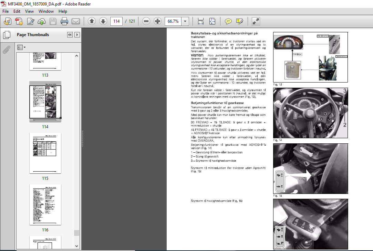Click the page label 113
Image resolution: width=373 pixels, height=251 pixels.
45,75
